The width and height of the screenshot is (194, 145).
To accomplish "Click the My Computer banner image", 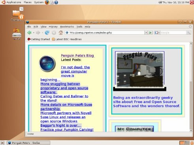I will (134, 129).
